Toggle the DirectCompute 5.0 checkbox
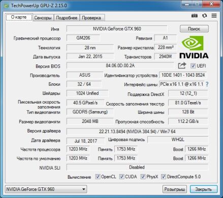Image resolution: width=223 pixels, height=198 pixels. (164, 177)
